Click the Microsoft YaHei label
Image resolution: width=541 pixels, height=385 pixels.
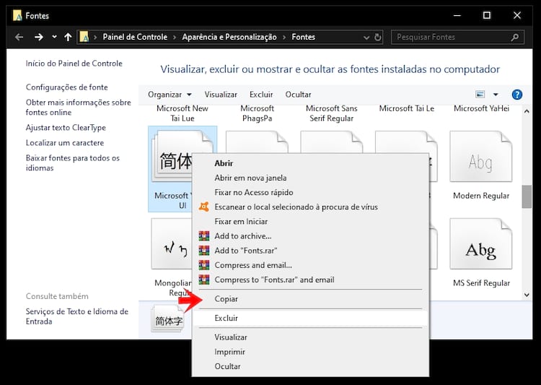click(x=481, y=108)
